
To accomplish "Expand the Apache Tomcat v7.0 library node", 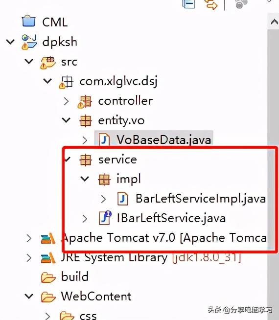I will 29,238.
